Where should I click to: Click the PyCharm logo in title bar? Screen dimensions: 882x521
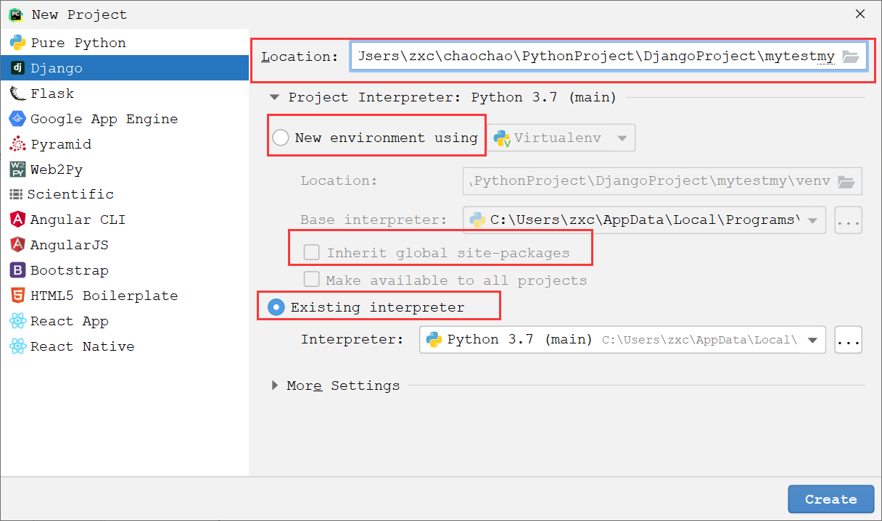tap(15, 14)
